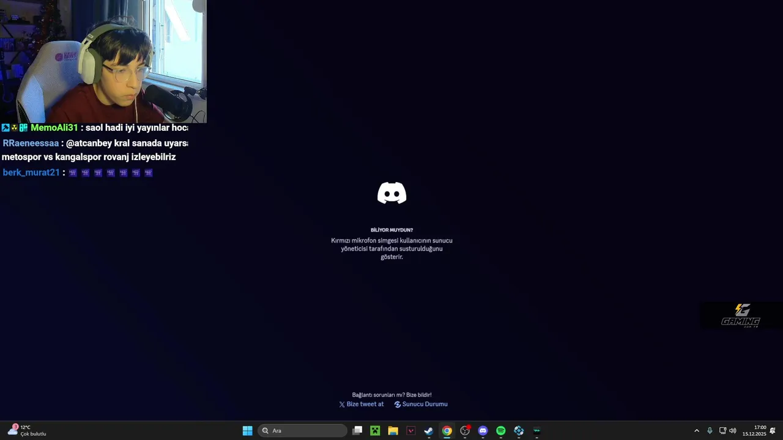Open the 'Sunucu Durumu' link
783x440 pixels.
(421, 404)
